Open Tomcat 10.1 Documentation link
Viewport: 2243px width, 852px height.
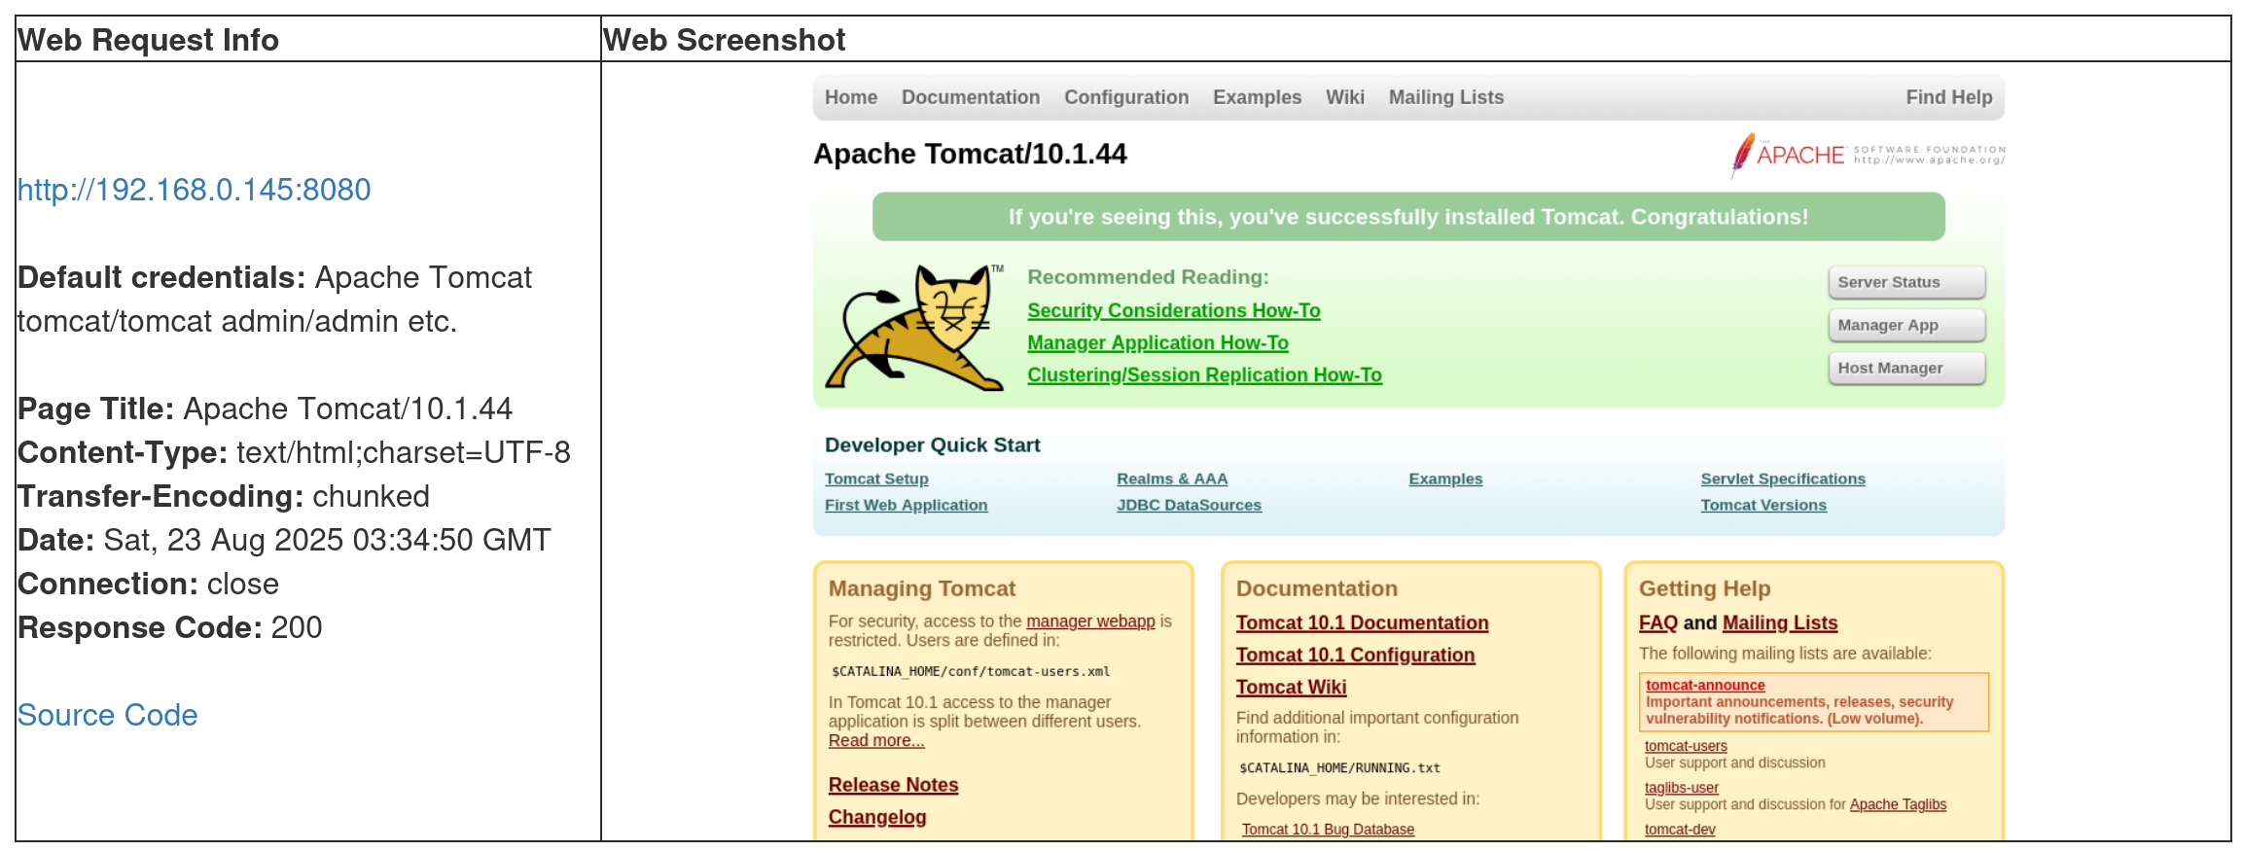(1362, 622)
